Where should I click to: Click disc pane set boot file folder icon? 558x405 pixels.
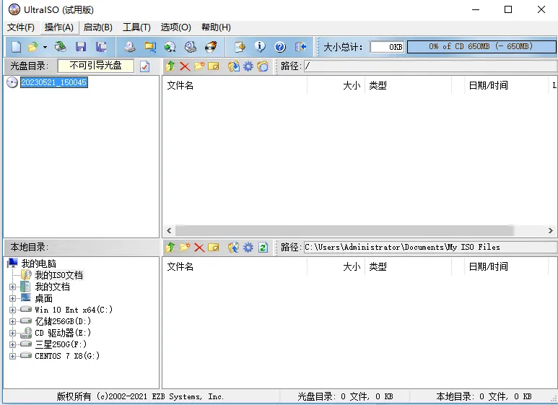263,66
